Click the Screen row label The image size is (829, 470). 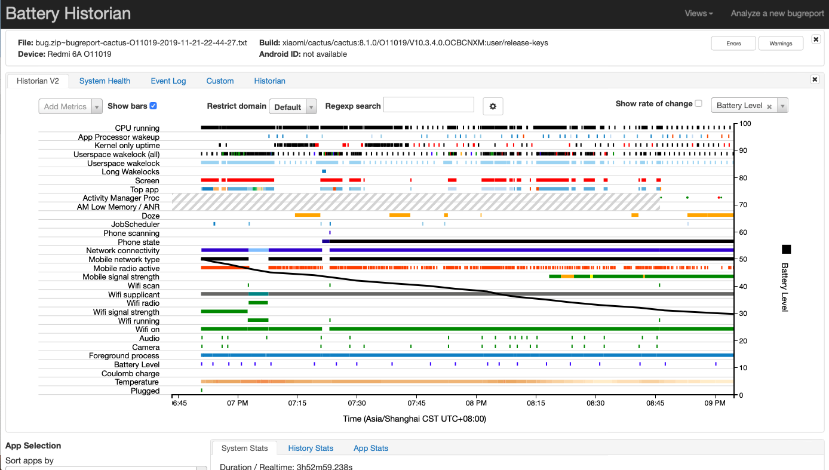click(x=147, y=181)
